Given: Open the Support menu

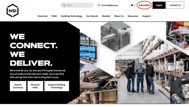Looking at the screenshot, I should (146, 16).
